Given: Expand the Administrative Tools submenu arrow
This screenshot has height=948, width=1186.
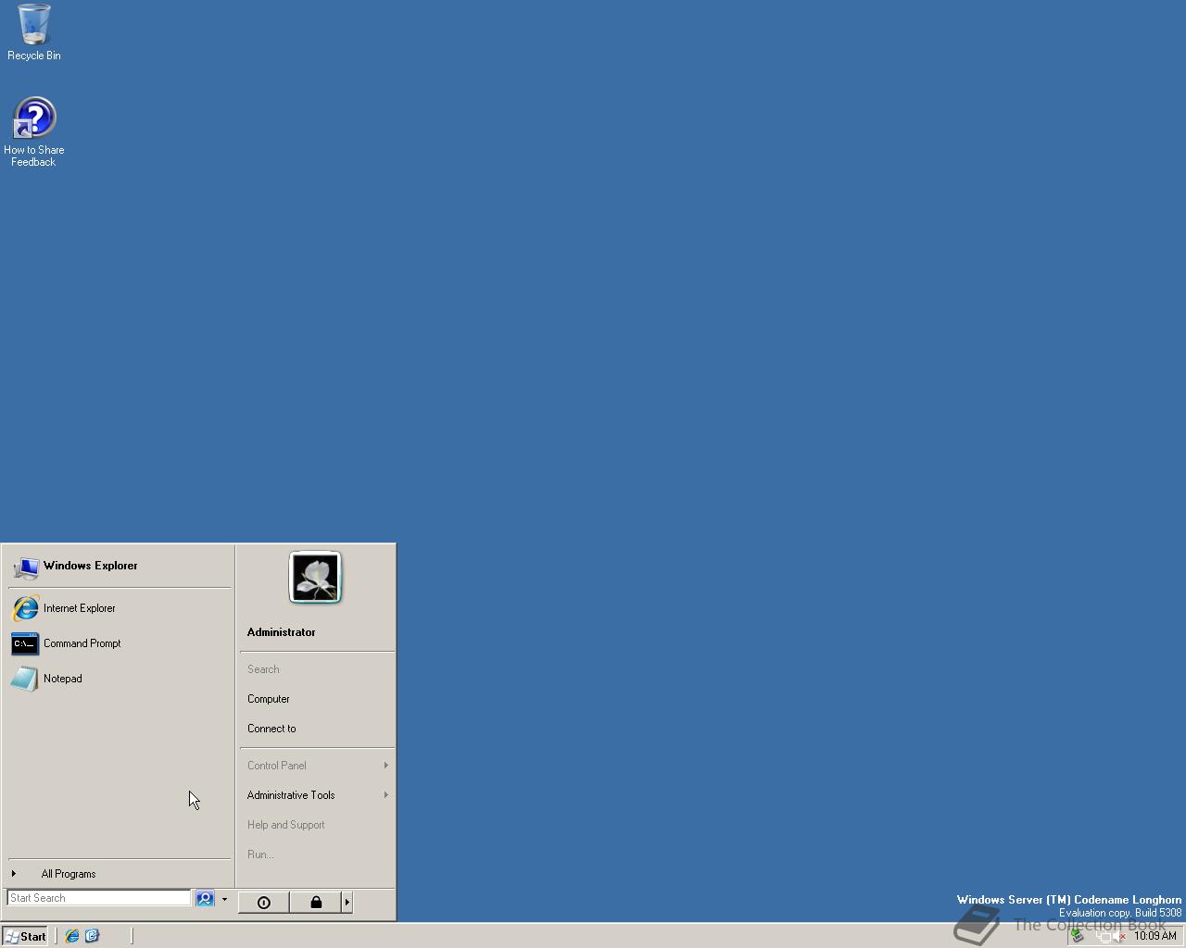Looking at the screenshot, I should (385, 795).
